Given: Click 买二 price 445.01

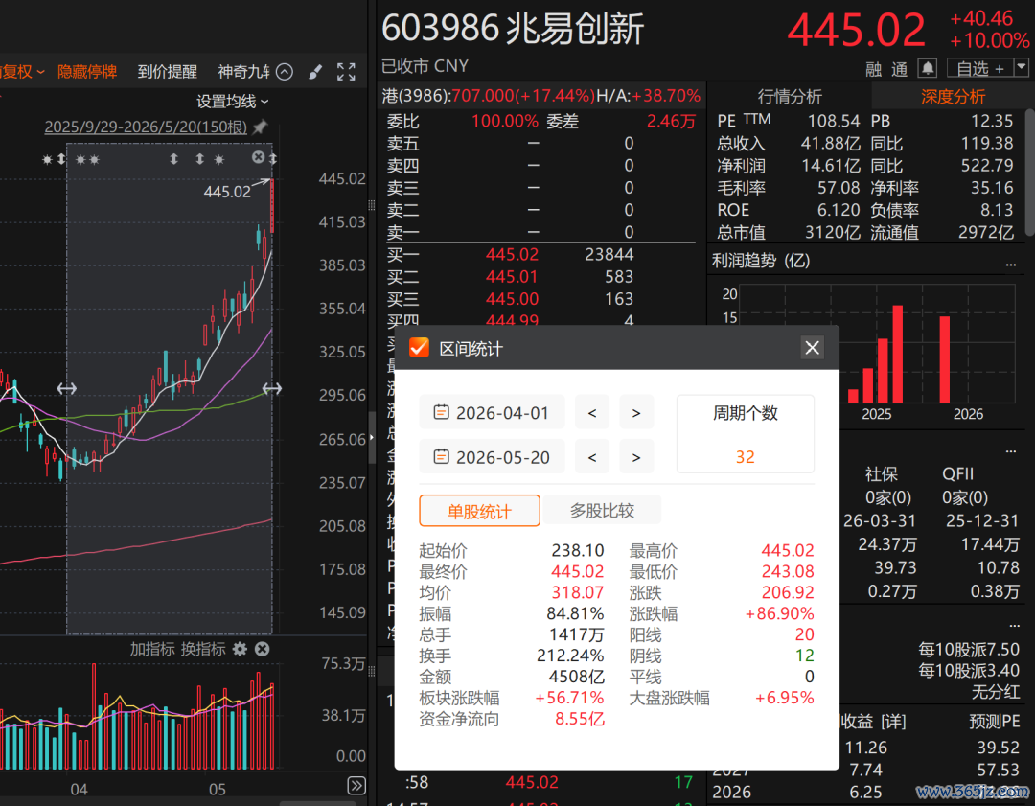Looking at the screenshot, I should click(x=512, y=277).
